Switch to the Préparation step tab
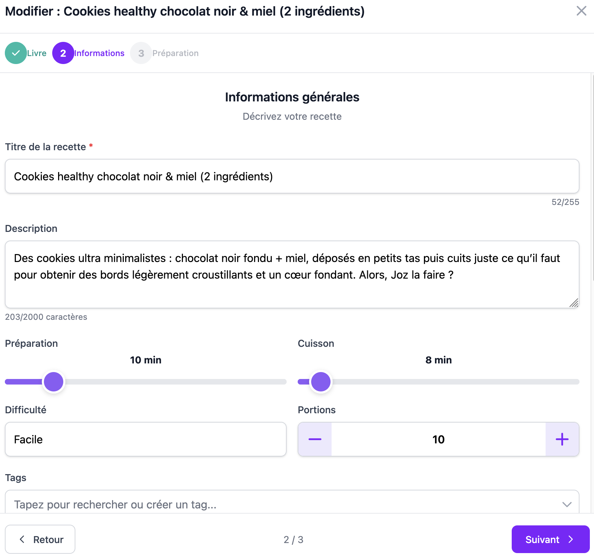Screen dimensions: 594x560 pos(175,53)
